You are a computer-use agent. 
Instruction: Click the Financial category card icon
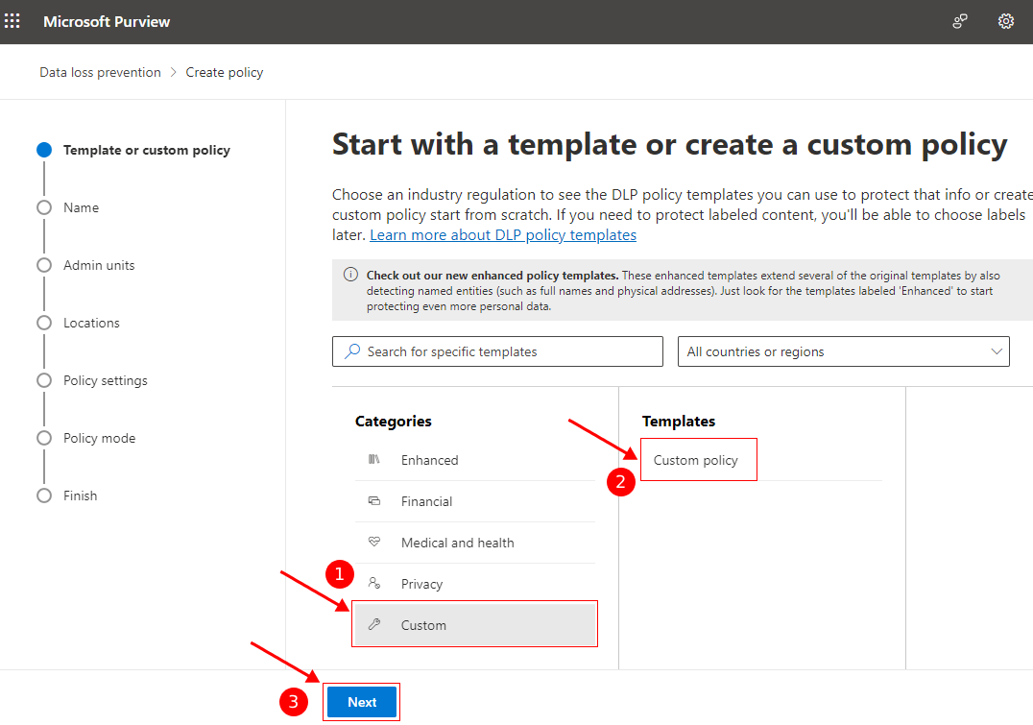point(374,501)
